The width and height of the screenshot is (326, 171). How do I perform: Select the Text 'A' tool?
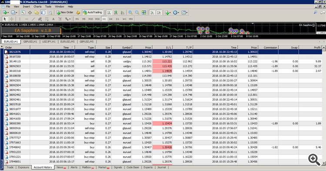pos(53,19)
